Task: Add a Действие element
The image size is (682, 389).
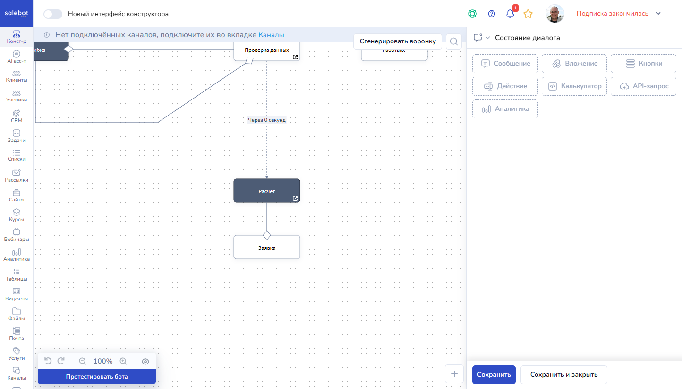Action: (x=505, y=86)
